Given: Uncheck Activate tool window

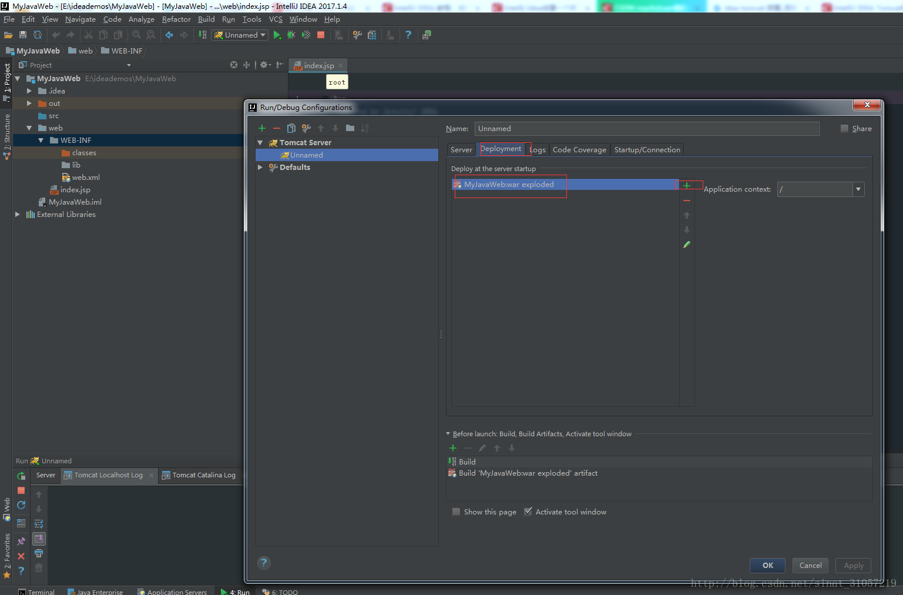Looking at the screenshot, I should (x=528, y=512).
